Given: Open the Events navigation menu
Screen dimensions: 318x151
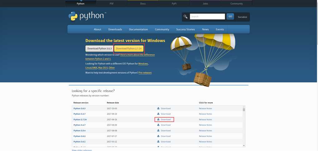Looking at the screenshot, I should point(220,29).
